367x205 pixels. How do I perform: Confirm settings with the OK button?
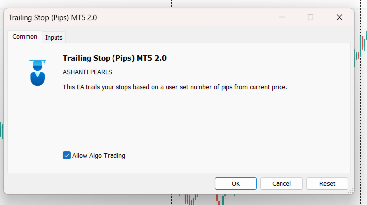tap(236, 183)
